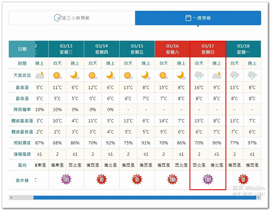Click the 03/13 daytime sunny icon
The width and height of the screenshot is (270, 210).
pyautogui.click(x=57, y=76)
